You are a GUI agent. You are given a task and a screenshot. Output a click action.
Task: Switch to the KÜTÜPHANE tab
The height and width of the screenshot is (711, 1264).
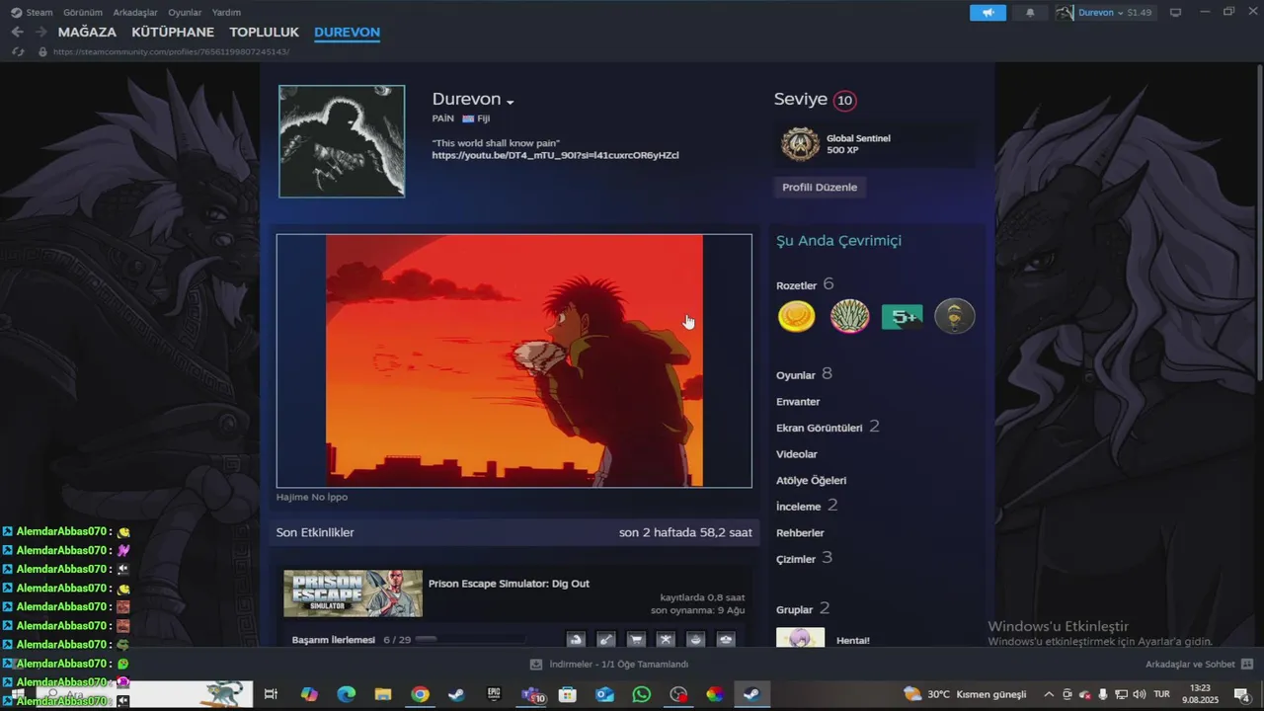tap(173, 32)
